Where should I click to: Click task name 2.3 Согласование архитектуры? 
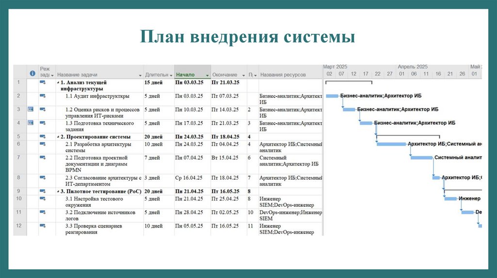point(103,181)
